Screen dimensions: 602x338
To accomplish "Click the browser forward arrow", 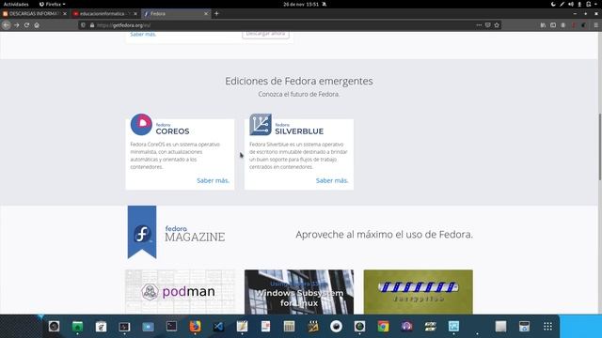I will (x=17, y=25).
